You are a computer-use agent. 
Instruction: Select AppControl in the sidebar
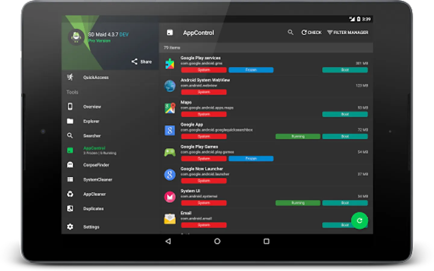[110, 150]
